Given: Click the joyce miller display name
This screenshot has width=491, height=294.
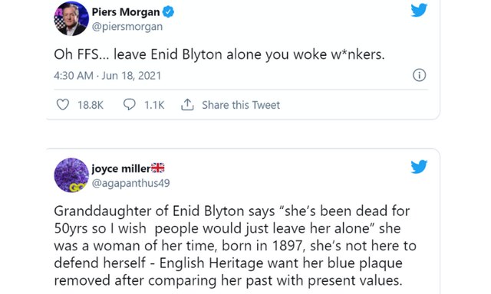Looking at the screenshot, I should 121,168.
